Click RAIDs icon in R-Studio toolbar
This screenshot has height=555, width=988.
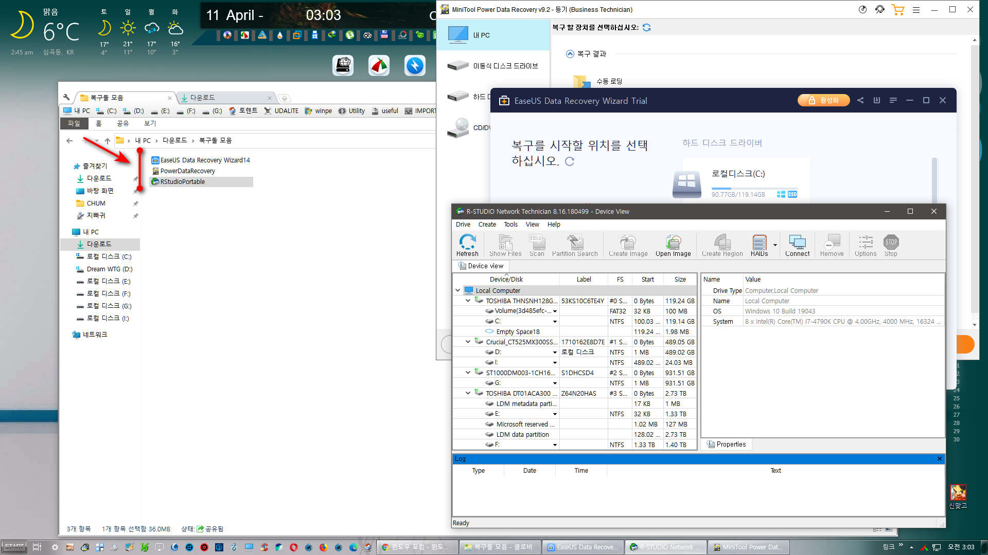759,245
